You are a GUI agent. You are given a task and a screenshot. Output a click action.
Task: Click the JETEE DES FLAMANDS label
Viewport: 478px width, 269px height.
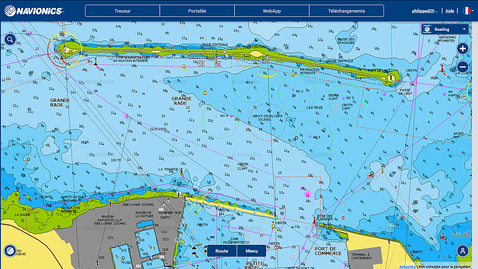click(x=325, y=217)
